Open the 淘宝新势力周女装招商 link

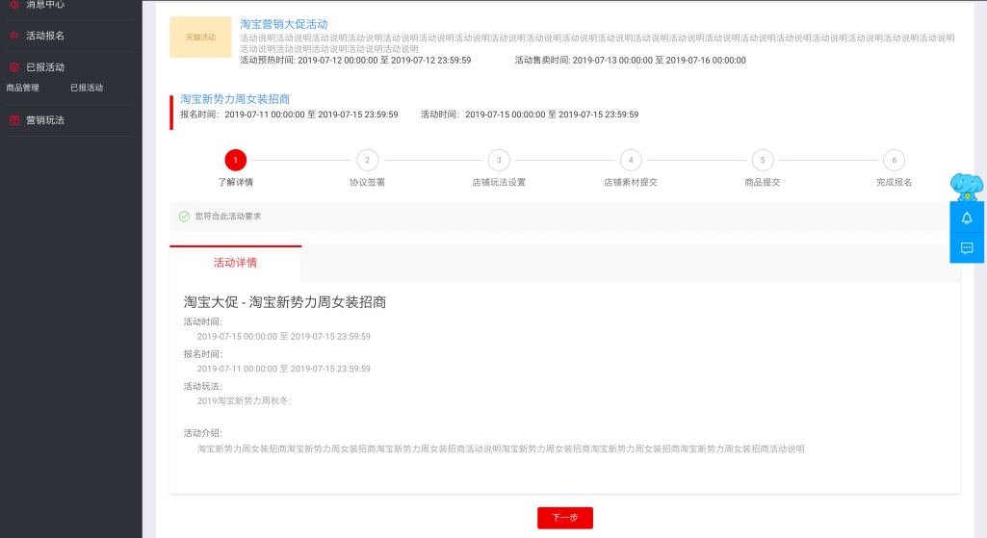[235, 99]
